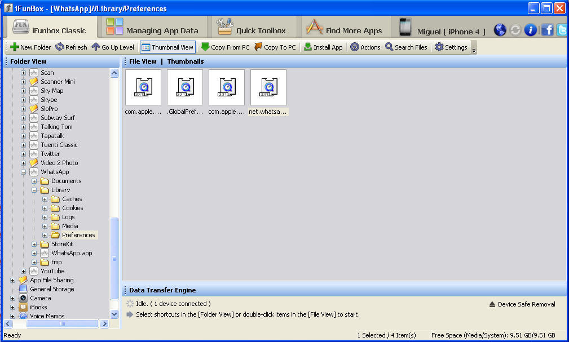The width and height of the screenshot is (569, 342).
Task: Click horizontal scrollbar right arrow
Action: point(104,323)
